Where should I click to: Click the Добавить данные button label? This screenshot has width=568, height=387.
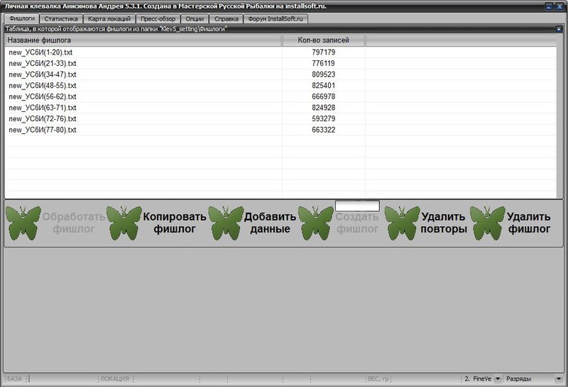[x=270, y=223]
